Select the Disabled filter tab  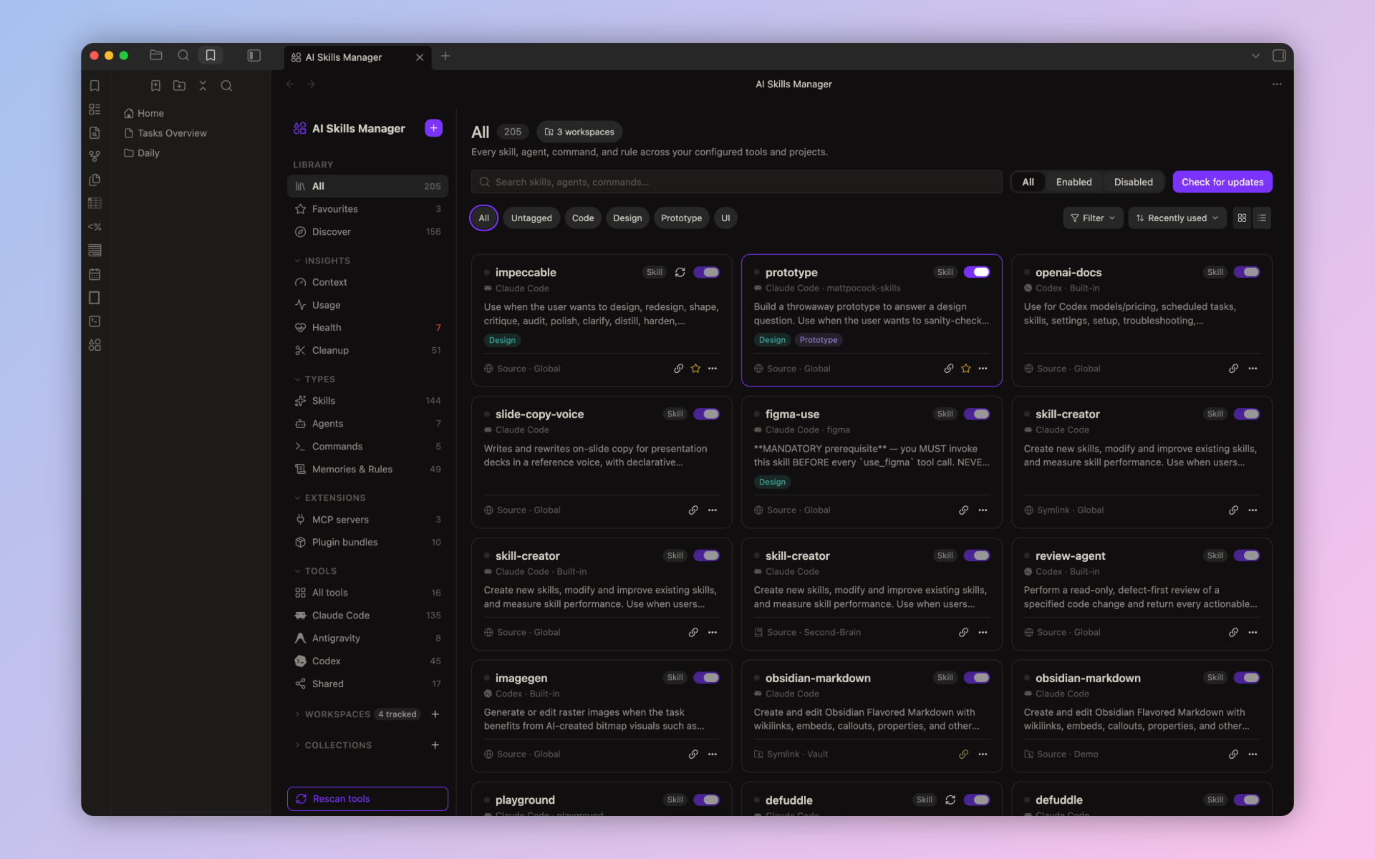[x=1133, y=182]
